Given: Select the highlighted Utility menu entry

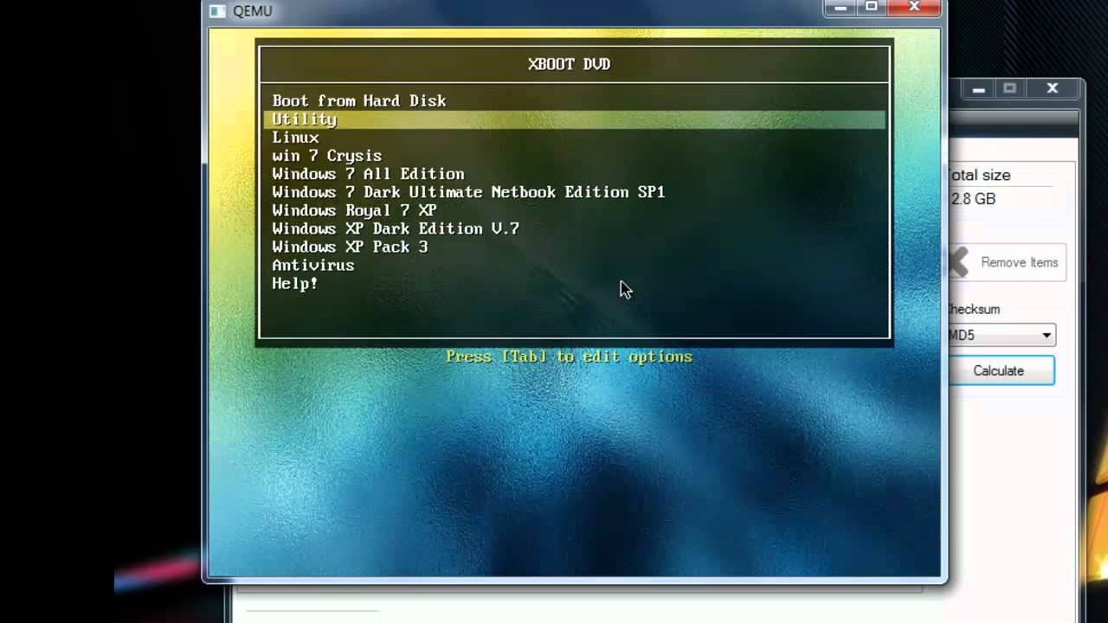Looking at the screenshot, I should [575, 119].
